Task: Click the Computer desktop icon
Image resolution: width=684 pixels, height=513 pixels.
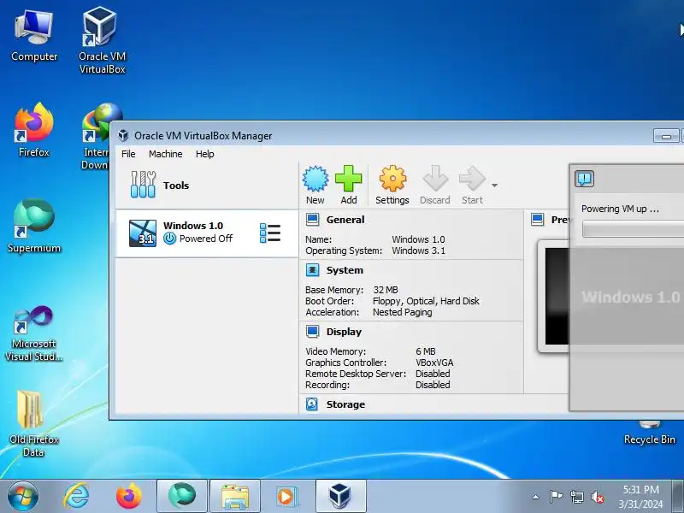Action: [x=34, y=36]
